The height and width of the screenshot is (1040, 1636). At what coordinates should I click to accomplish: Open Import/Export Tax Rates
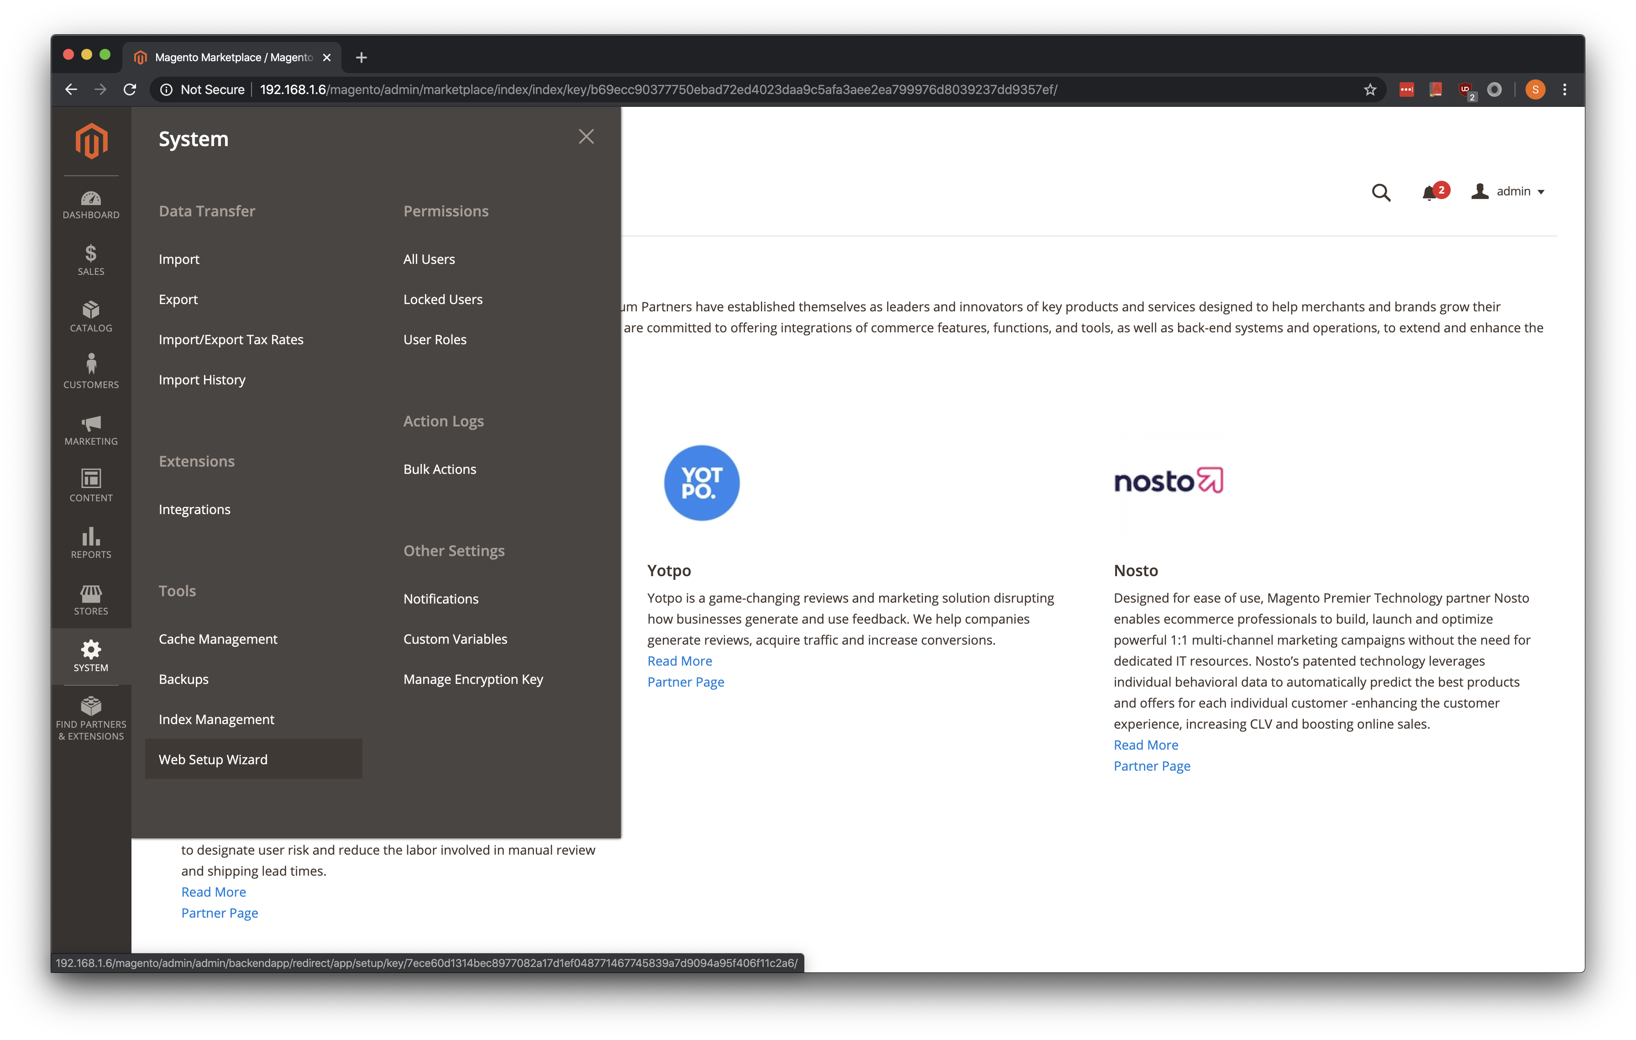click(x=231, y=339)
